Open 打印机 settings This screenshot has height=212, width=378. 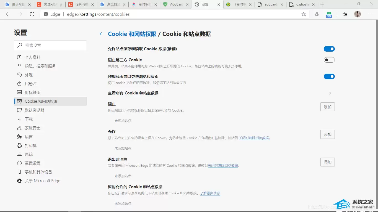point(50,145)
